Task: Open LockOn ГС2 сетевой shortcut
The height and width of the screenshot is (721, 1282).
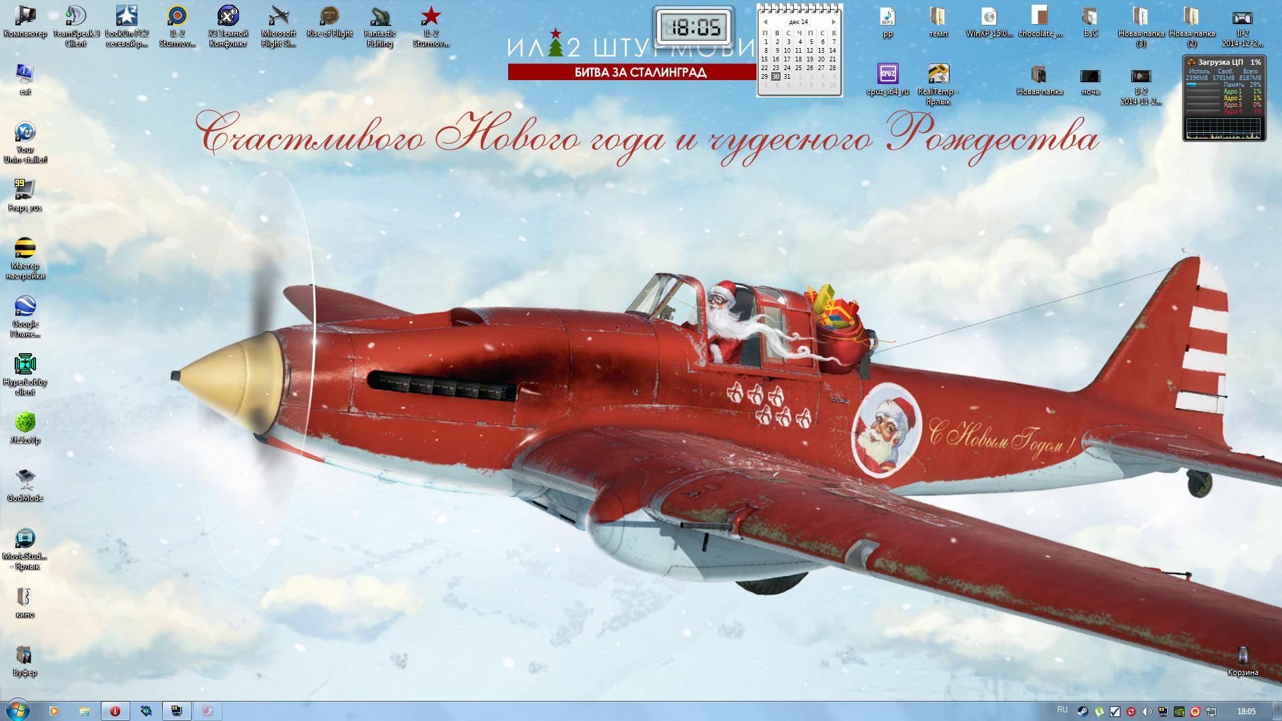Action: pos(127,25)
